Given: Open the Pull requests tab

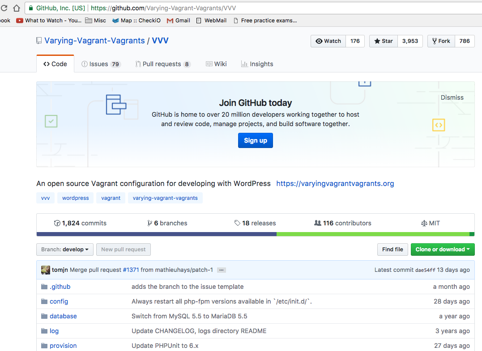Looking at the screenshot, I should pyautogui.click(x=162, y=64).
